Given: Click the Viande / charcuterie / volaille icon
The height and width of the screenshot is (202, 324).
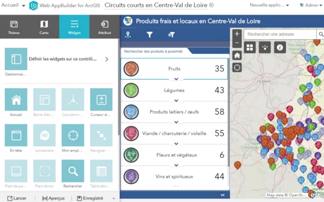Looking at the screenshot, I should 131,133.
